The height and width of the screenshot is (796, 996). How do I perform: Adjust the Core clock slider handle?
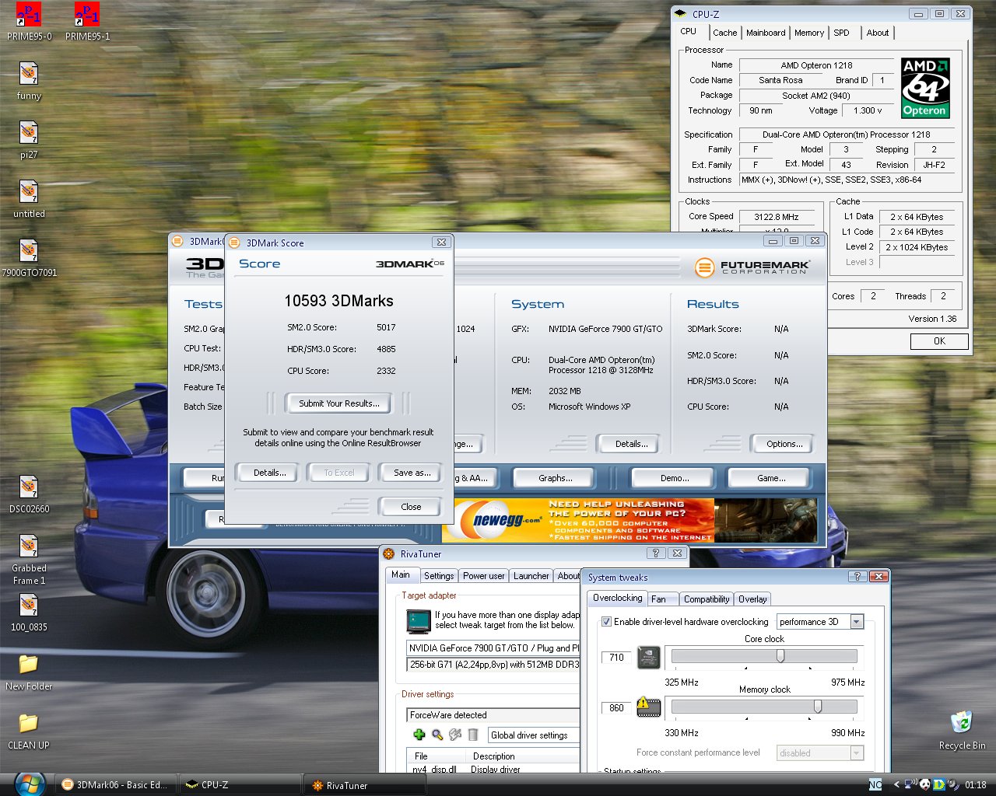780,656
